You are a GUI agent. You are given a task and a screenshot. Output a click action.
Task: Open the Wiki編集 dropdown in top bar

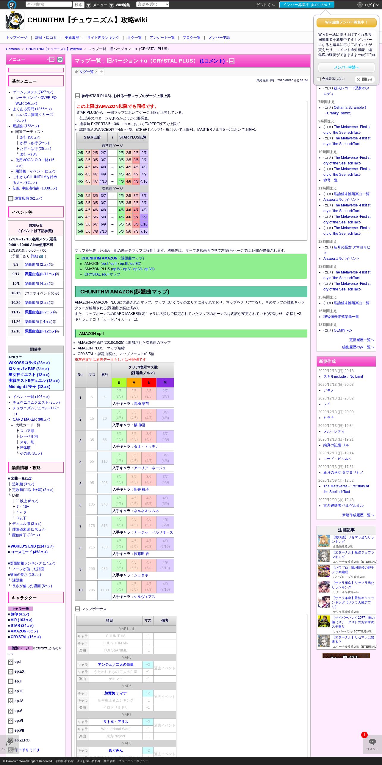(x=120, y=5)
